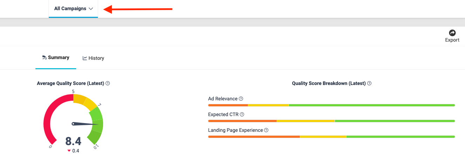Click the Export arrow icon

[x=452, y=33]
